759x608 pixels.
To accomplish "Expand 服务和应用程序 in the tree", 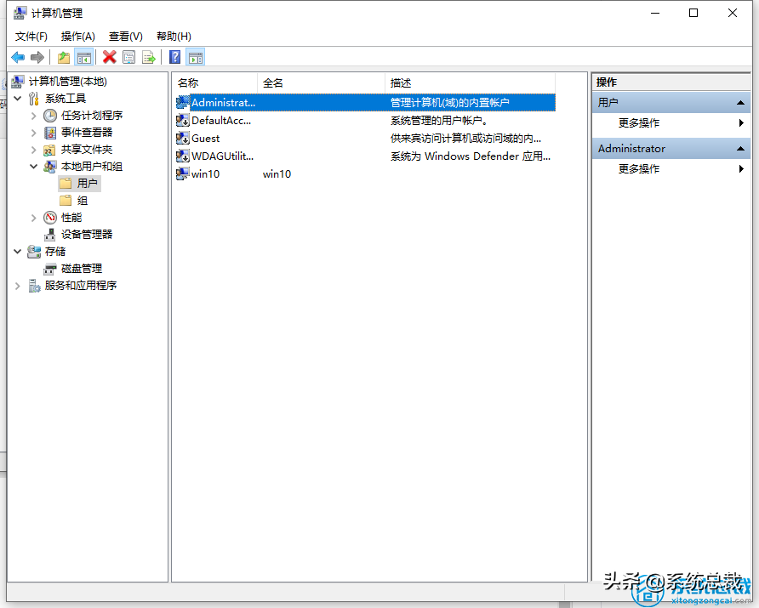I will [x=17, y=285].
